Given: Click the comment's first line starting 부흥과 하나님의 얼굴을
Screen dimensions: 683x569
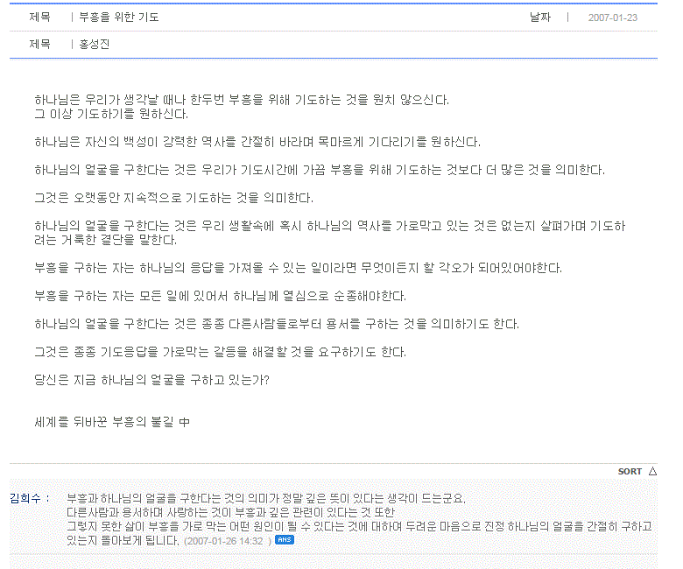Looking at the screenshot, I should [266, 498].
